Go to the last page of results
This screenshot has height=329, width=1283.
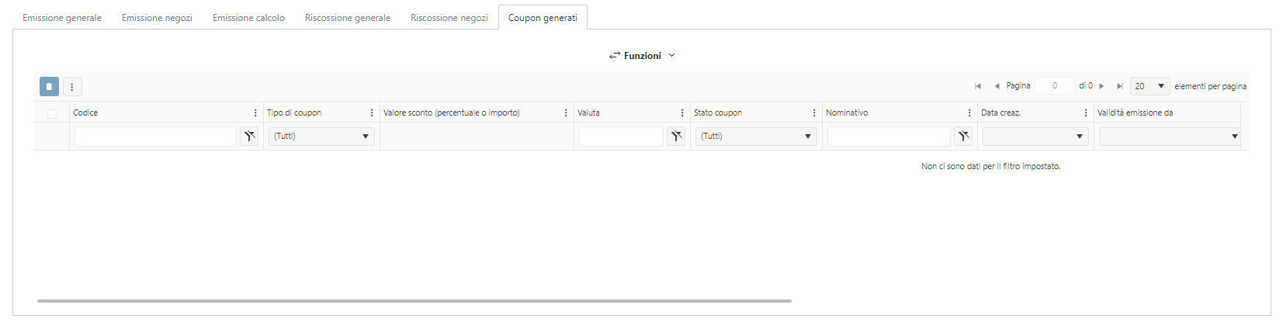pos(1119,86)
